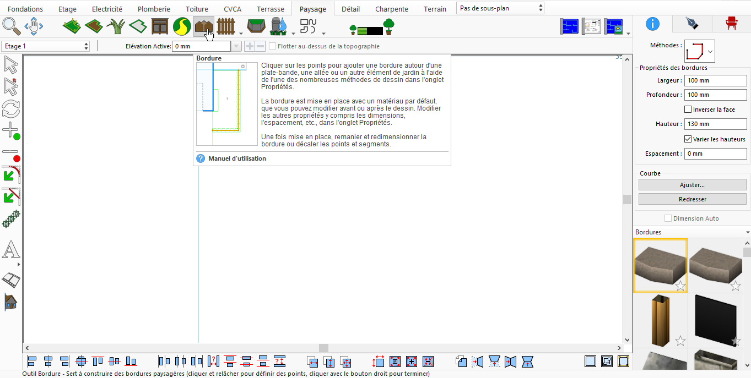This screenshot has height=378, width=751.
Task: Click the Bordures library scrollbar thumb
Action: coord(747,253)
